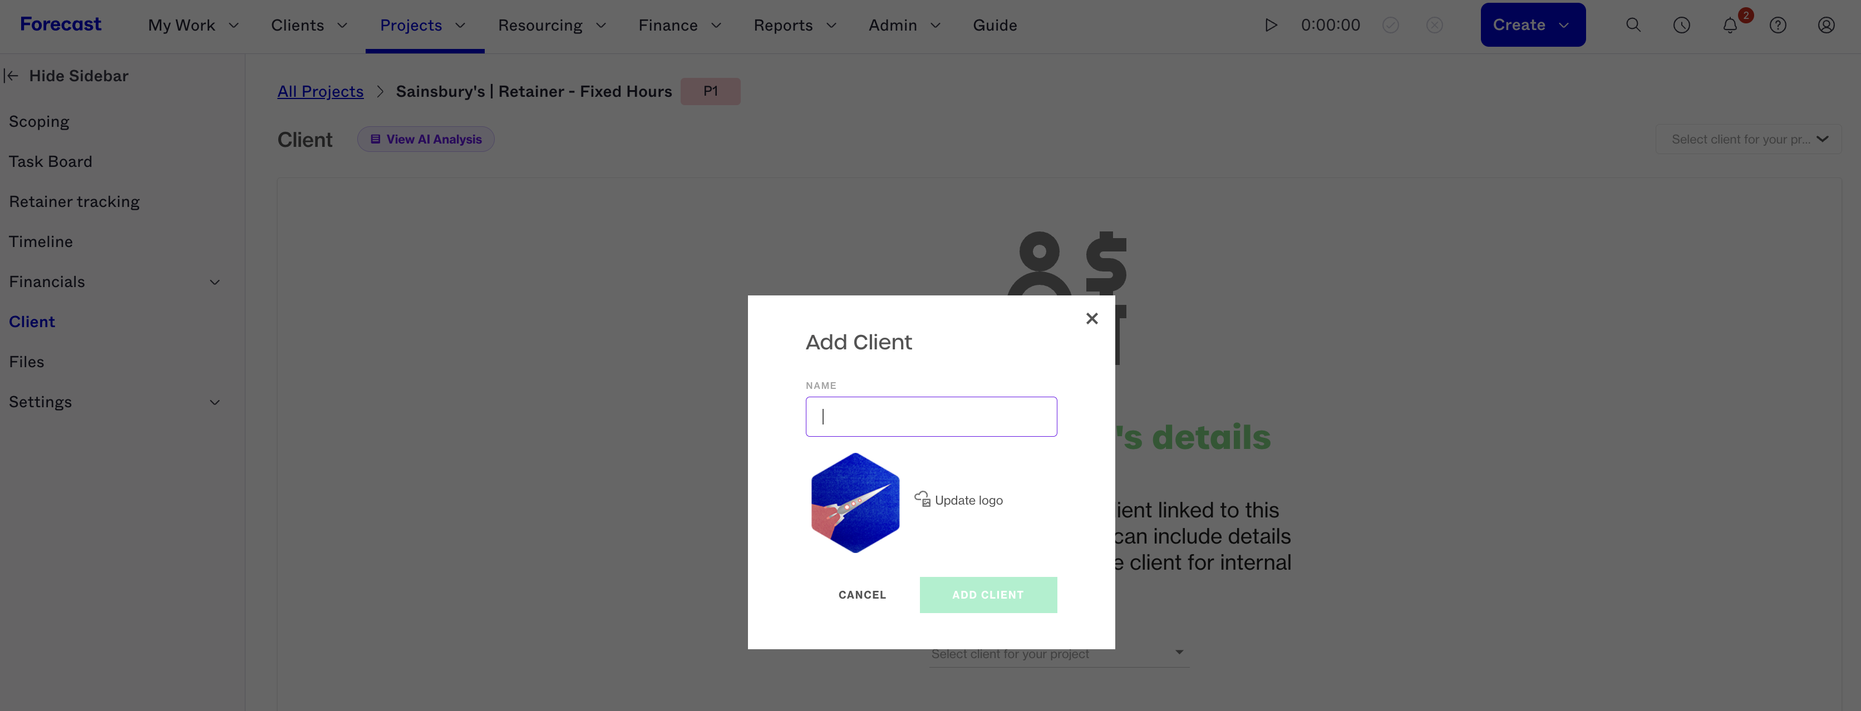Click Hide Sidebar label
Screen dimensions: 1861x711
pyautogui.click(x=78, y=76)
